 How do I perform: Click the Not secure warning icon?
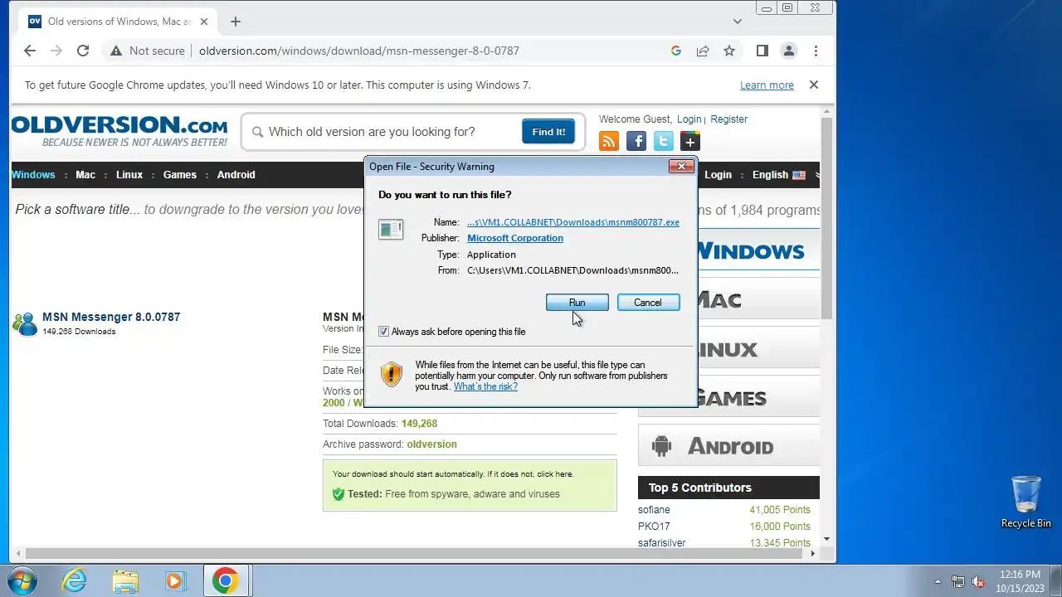click(117, 51)
